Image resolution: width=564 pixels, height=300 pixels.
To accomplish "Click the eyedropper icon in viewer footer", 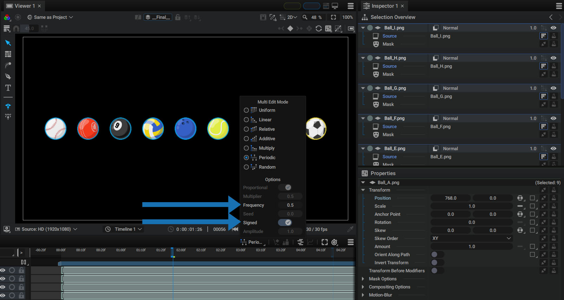I will pyautogui.click(x=350, y=229).
